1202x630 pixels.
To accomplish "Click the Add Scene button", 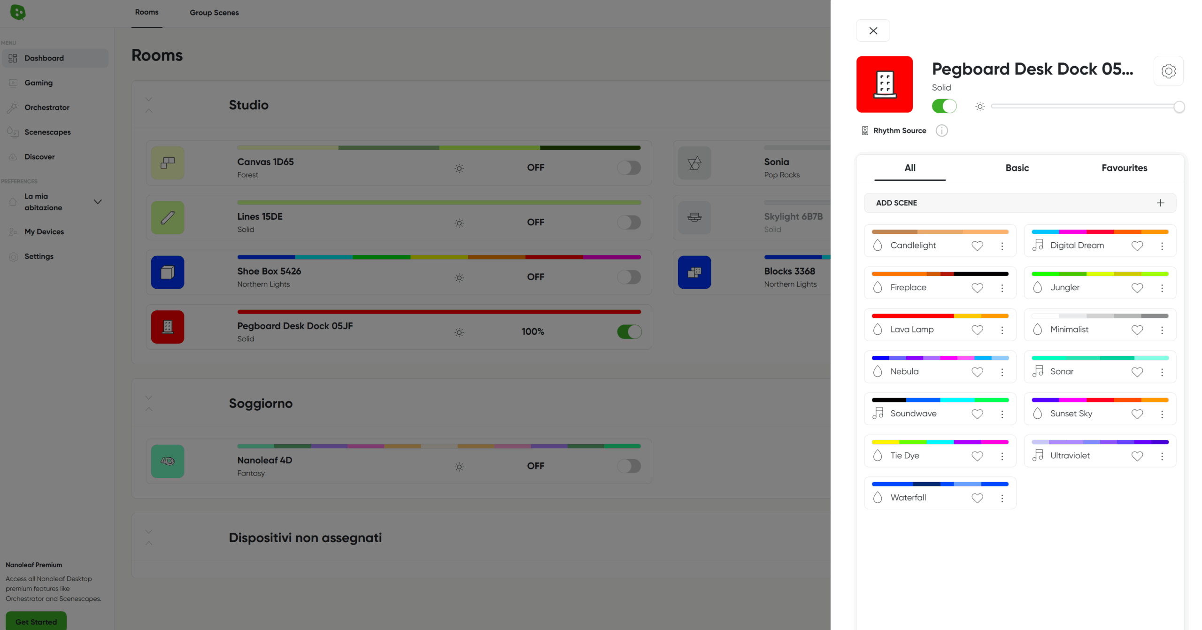I will pyautogui.click(x=1020, y=203).
